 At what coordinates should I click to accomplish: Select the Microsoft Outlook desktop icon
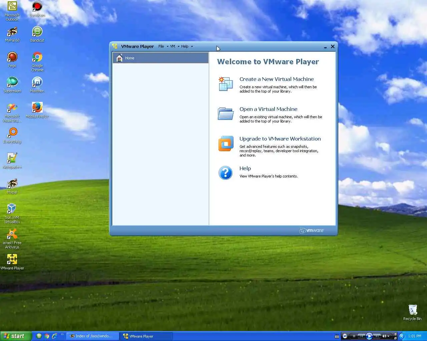click(12, 11)
